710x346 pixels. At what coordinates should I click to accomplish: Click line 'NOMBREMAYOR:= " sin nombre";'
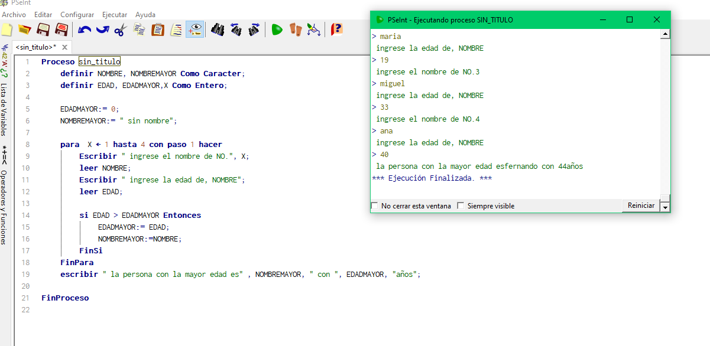coord(119,121)
